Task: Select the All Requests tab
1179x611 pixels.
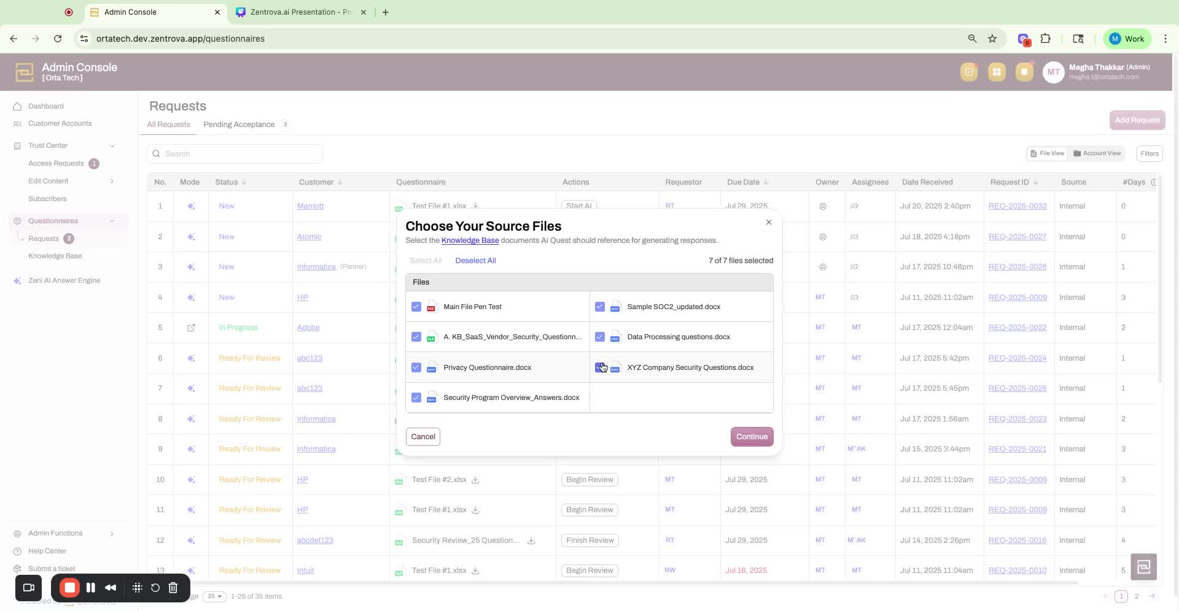Action: [x=168, y=125]
